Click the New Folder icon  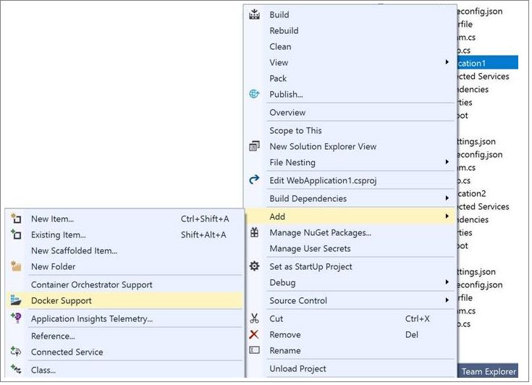click(x=16, y=266)
